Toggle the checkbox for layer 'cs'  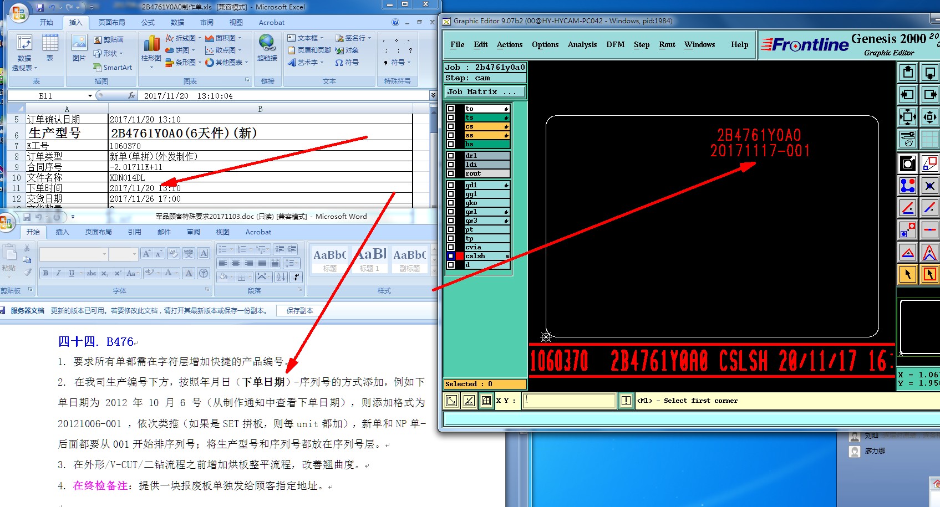(x=451, y=126)
